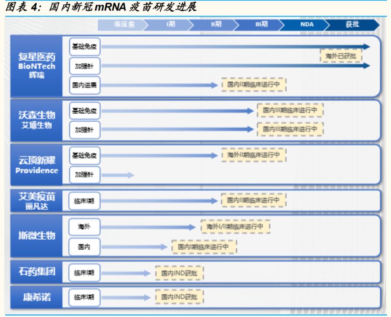Select '加强针' box in 沃森生物 row
Viewport: 391px width, 317px height.
point(85,130)
